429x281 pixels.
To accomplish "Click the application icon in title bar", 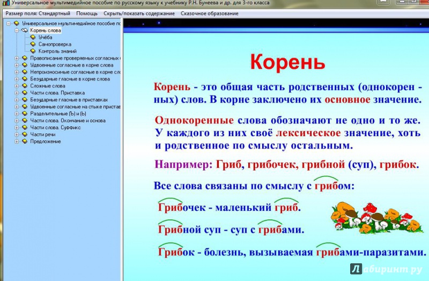I will 6,3.
